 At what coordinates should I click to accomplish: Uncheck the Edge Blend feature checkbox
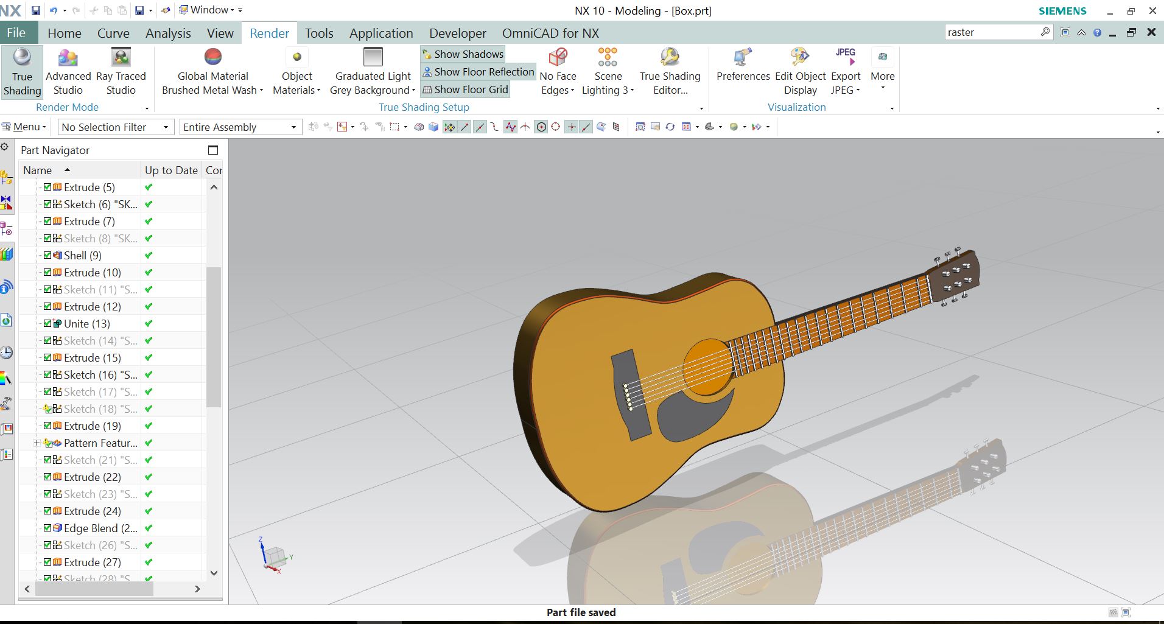47,528
